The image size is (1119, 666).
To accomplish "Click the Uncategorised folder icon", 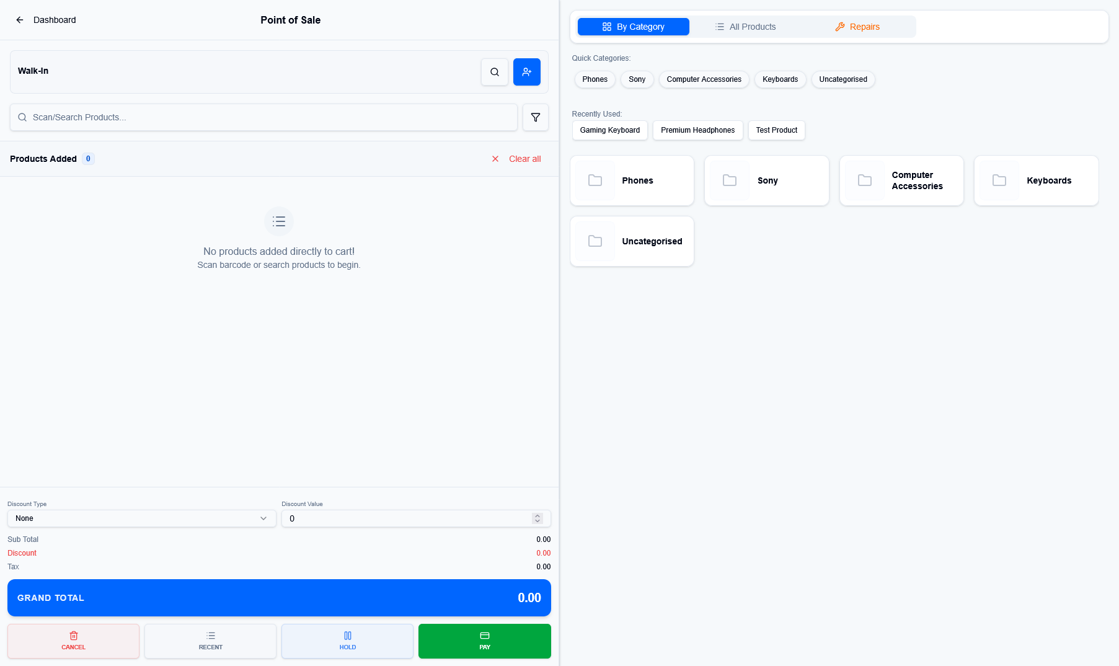I will pos(595,241).
